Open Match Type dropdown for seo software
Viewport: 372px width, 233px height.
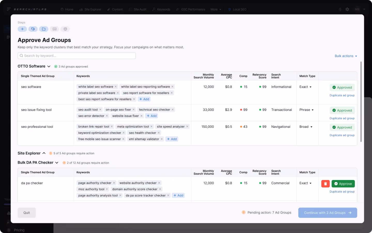[305, 87]
